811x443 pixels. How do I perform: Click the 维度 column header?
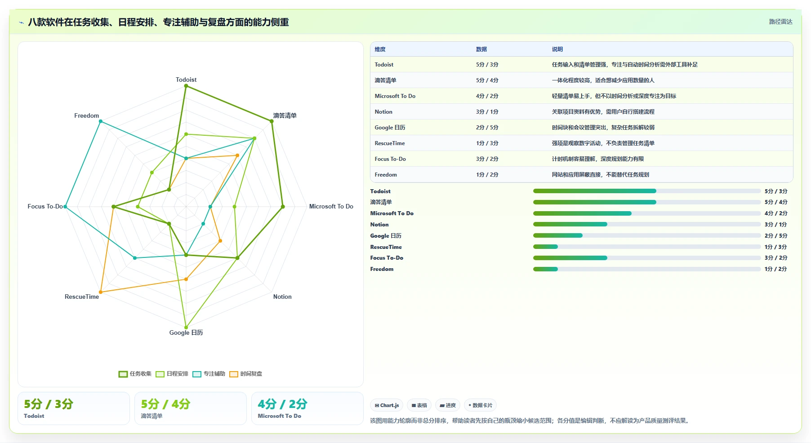[x=380, y=49]
